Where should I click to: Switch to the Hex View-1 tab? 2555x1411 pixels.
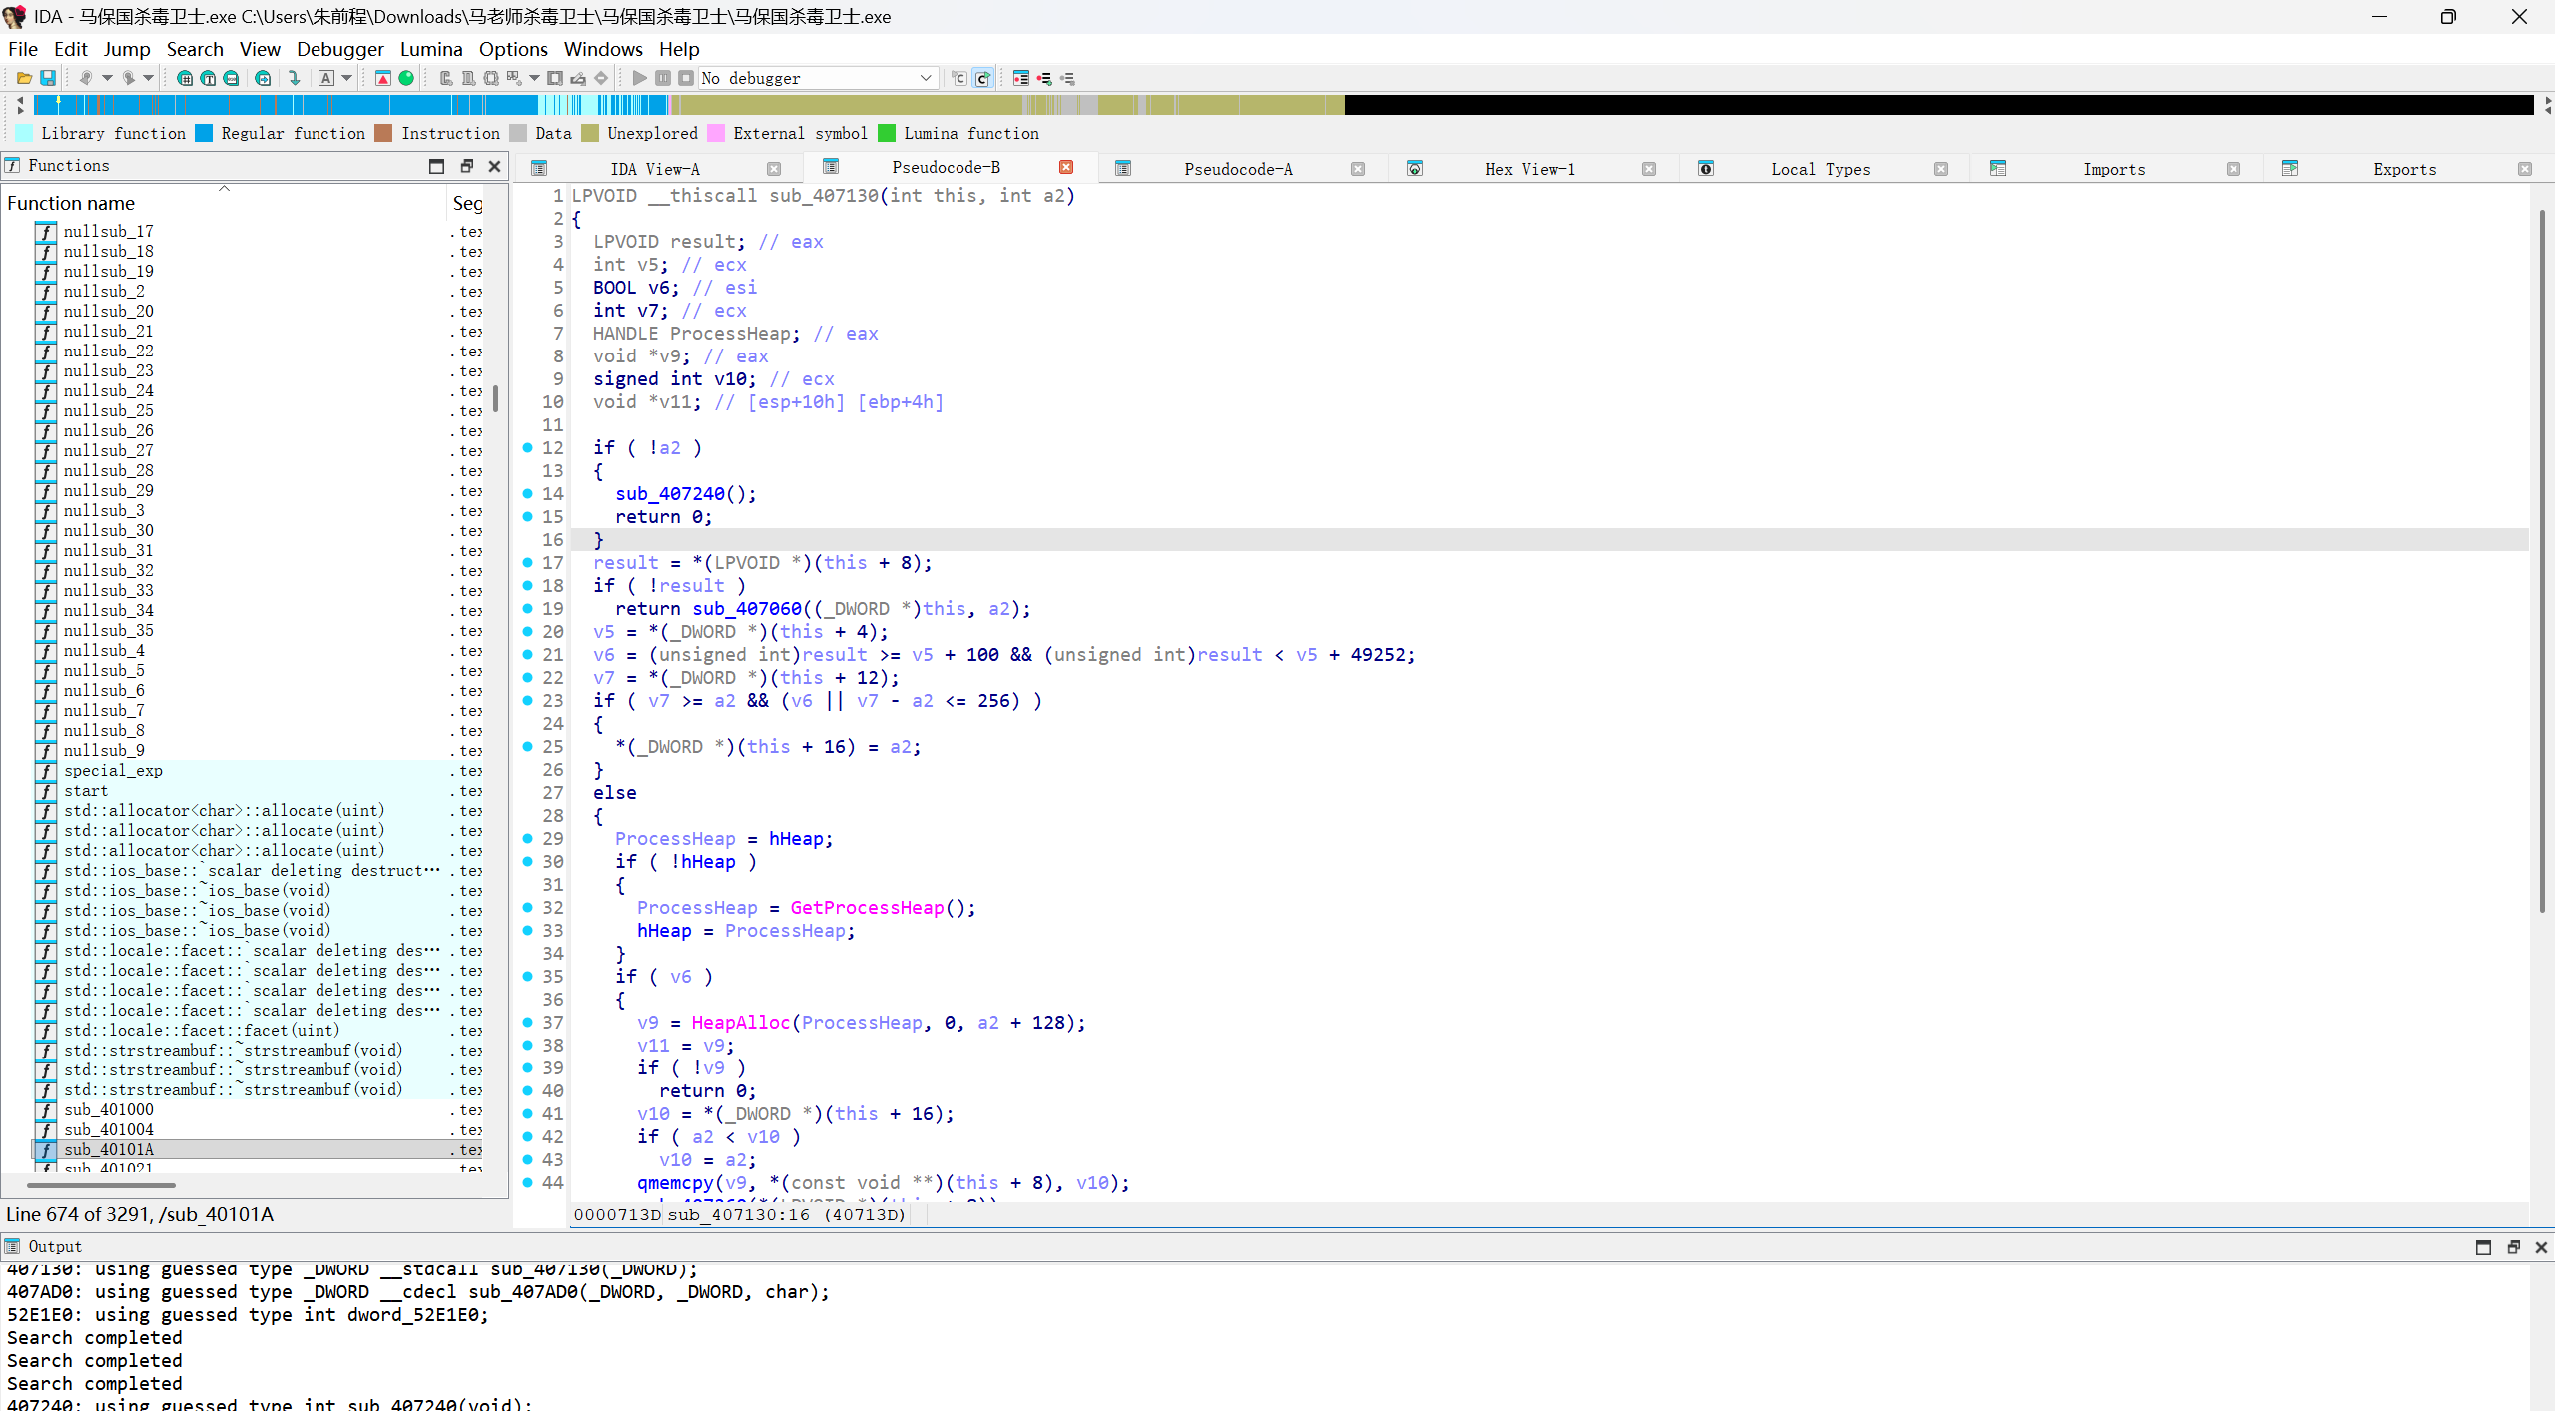coord(1528,169)
